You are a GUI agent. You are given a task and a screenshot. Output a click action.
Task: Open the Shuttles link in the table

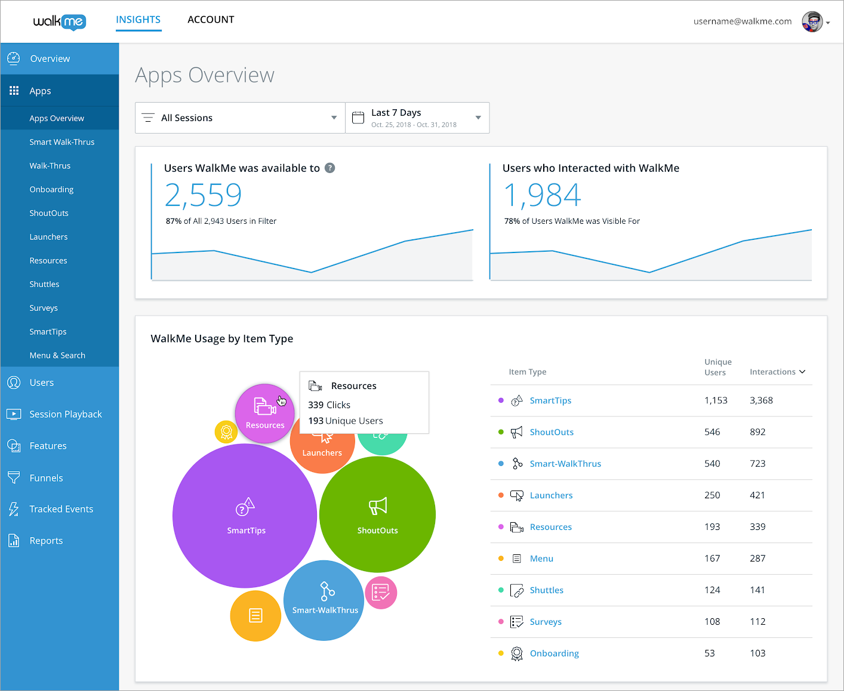[x=546, y=590]
